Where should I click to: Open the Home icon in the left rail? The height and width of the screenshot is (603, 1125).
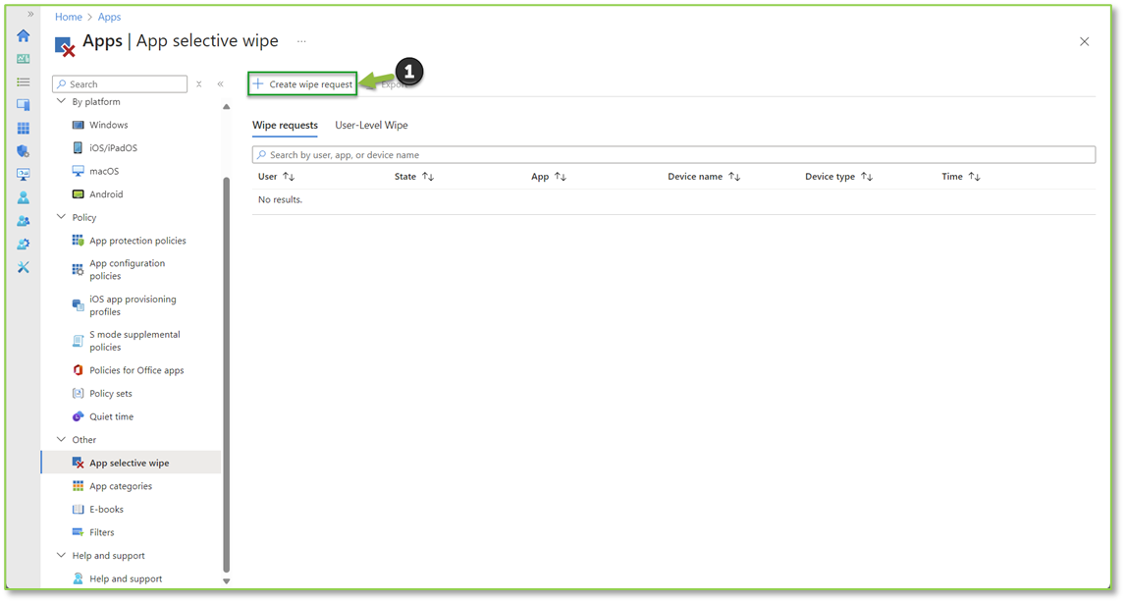24,35
